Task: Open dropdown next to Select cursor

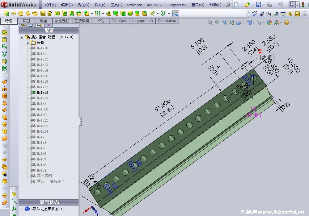Action: tap(297, 5)
